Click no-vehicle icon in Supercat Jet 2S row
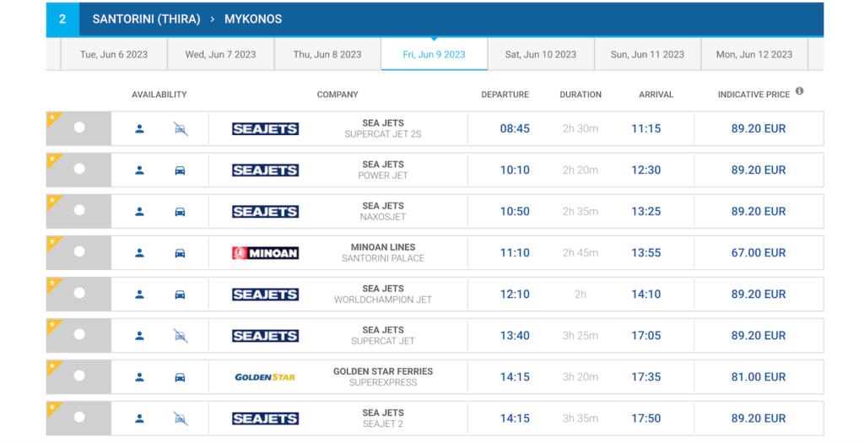The width and height of the screenshot is (864, 443). (x=181, y=129)
